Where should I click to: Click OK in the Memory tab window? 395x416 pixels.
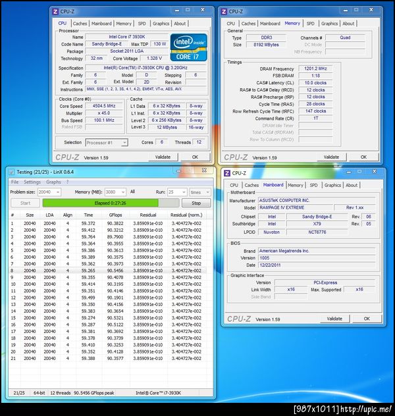363,157
